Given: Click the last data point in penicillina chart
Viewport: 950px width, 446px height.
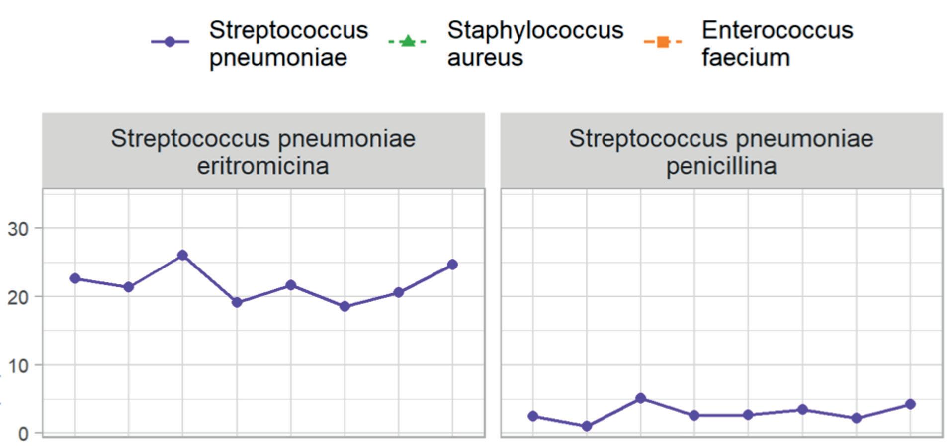Looking at the screenshot, I should [x=910, y=404].
